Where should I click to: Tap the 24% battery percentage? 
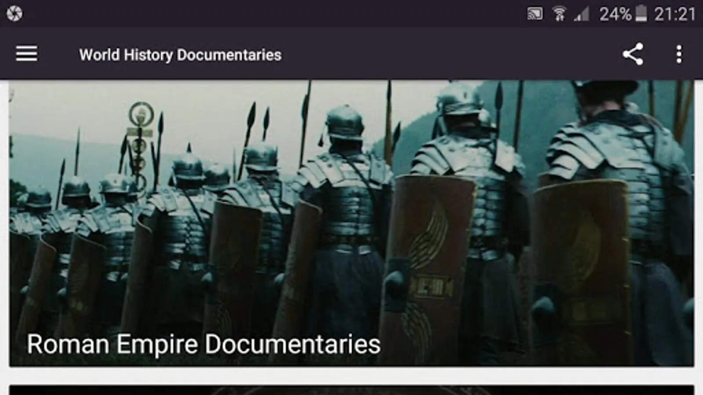[616, 14]
